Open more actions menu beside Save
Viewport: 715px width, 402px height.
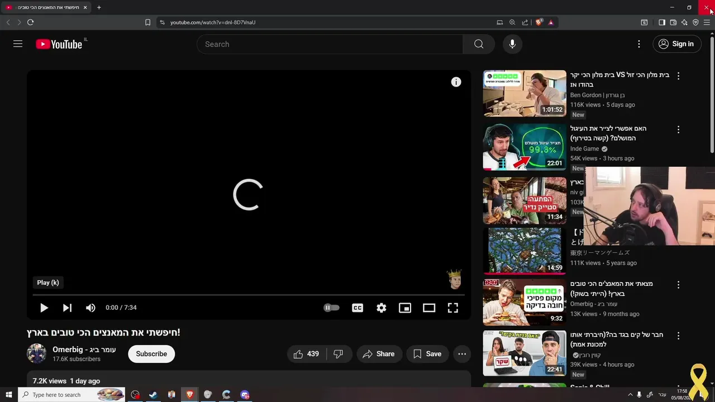tap(462, 354)
